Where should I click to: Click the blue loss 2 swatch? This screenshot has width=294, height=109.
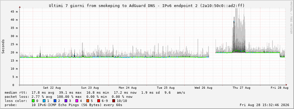pos(55,101)
